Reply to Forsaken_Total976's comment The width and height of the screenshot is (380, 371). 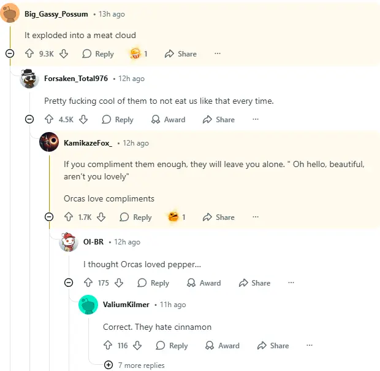(118, 120)
